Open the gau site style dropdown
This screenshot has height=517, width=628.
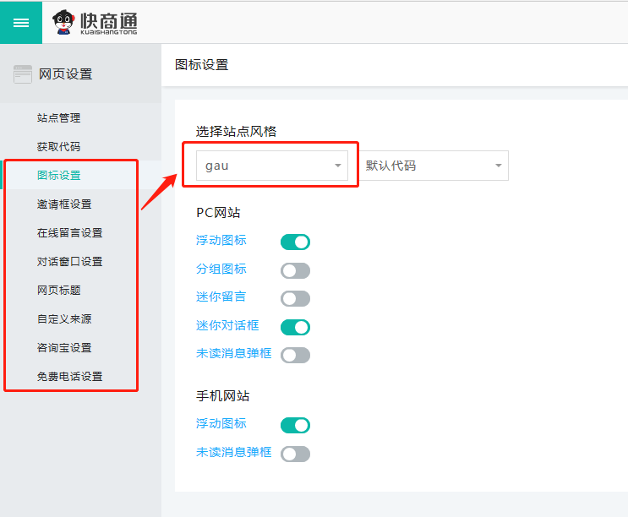271,166
